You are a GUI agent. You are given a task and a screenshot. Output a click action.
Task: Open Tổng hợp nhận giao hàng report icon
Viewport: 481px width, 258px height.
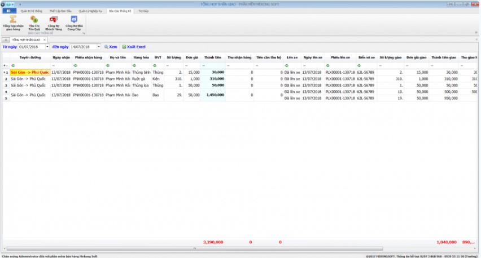coord(12,21)
